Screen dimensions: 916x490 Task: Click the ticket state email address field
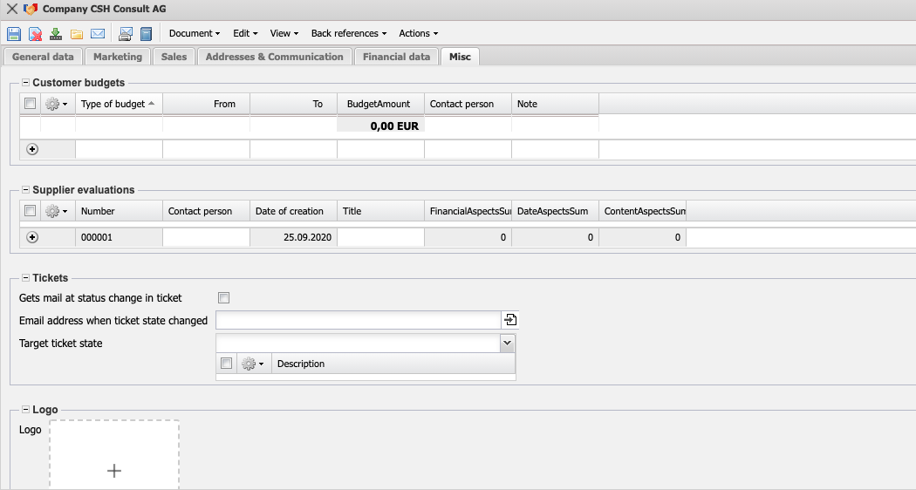pyautogui.click(x=358, y=320)
